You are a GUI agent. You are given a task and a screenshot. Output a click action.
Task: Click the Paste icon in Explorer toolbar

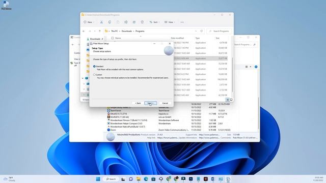pos(118,22)
